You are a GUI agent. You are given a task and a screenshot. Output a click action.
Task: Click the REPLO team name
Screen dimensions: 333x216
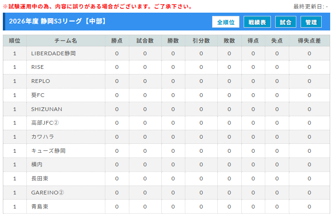(40, 81)
